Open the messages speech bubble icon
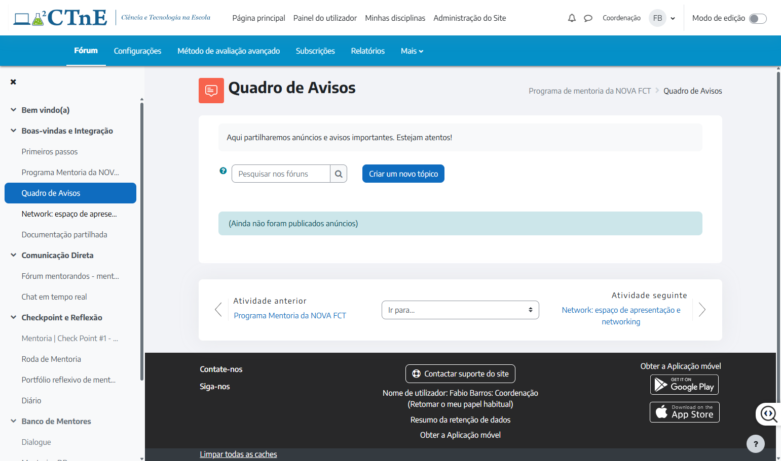The width and height of the screenshot is (781, 461). (x=588, y=18)
